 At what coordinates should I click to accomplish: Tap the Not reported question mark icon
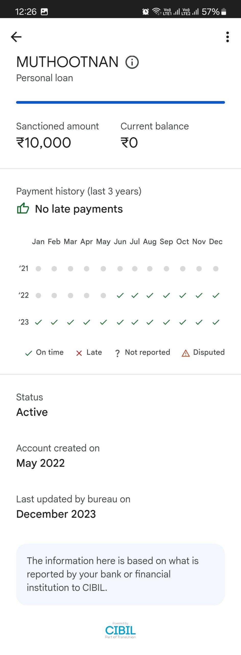[x=117, y=353]
